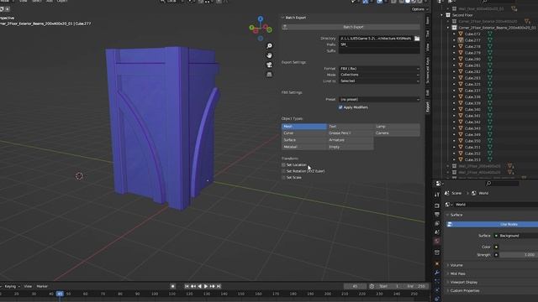Open the Keying menu in timeline
The width and height of the screenshot is (538, 302).
click(12, 286)
